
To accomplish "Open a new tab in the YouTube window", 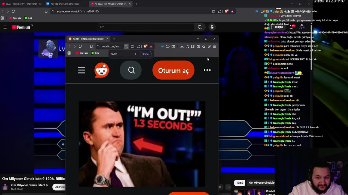I will pos(136,4).
